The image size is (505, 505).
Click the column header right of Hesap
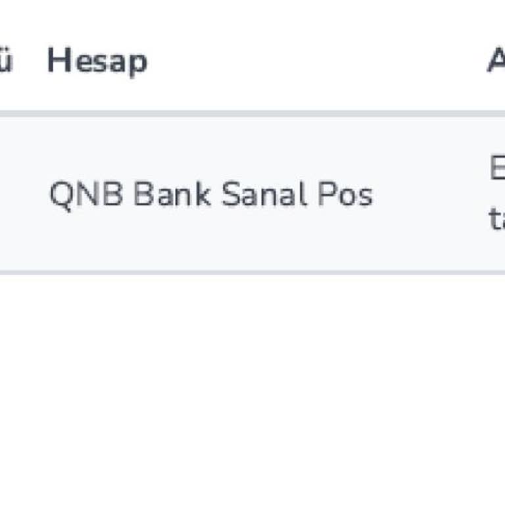[x=496, y=62]
